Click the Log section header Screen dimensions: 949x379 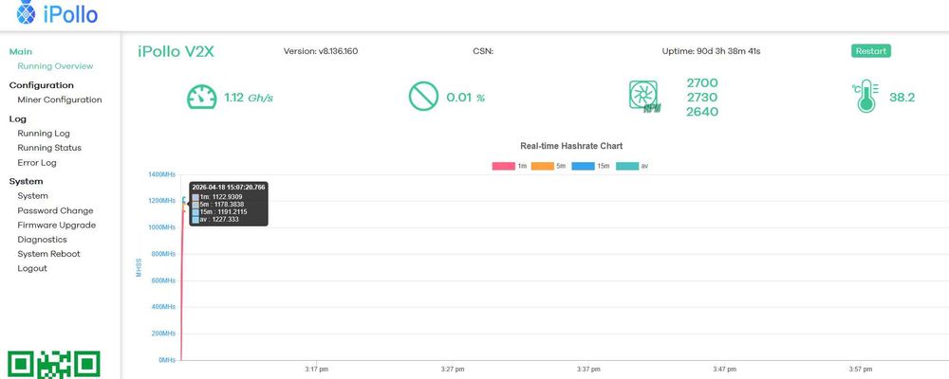(x=17, y=119)
